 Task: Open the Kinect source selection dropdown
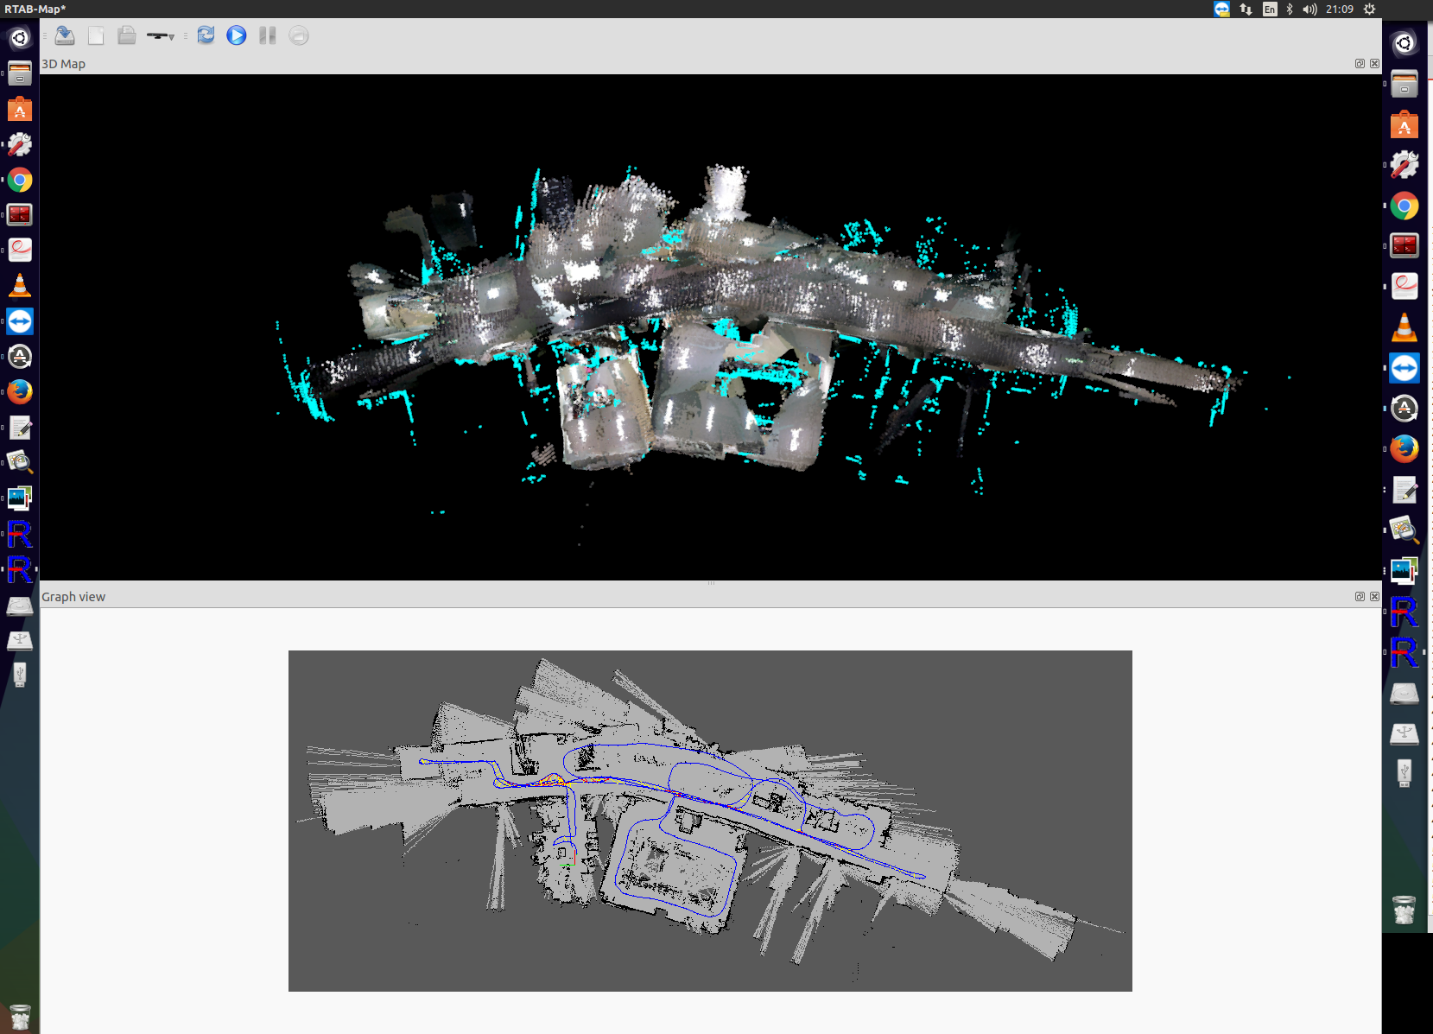(x=161, y=36)
